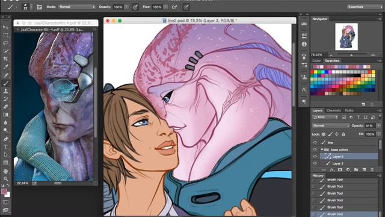Select the Crop tool
The image size is (385, 217).
click(5, 59)
